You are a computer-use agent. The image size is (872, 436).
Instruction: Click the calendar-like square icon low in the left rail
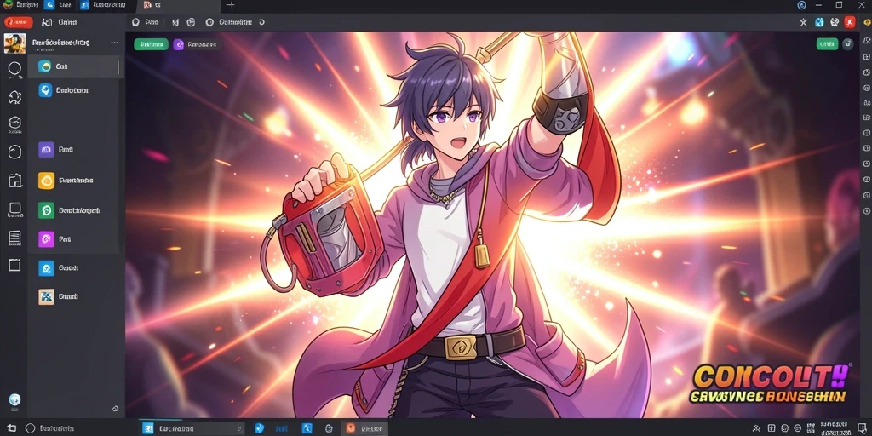(15, 266)
